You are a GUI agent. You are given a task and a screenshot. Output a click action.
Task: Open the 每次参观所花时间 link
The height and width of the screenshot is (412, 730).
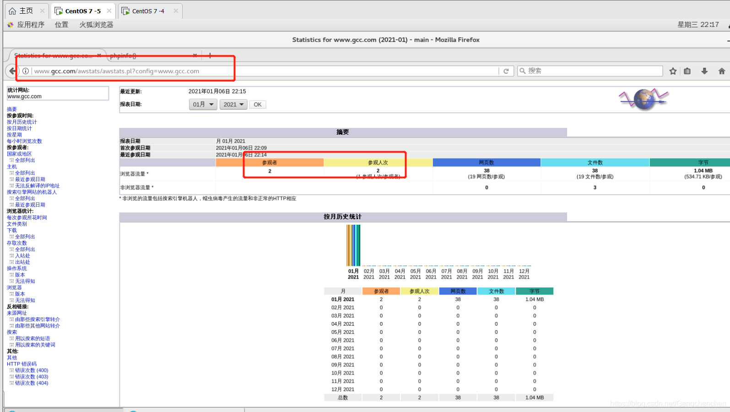point(27,217)
